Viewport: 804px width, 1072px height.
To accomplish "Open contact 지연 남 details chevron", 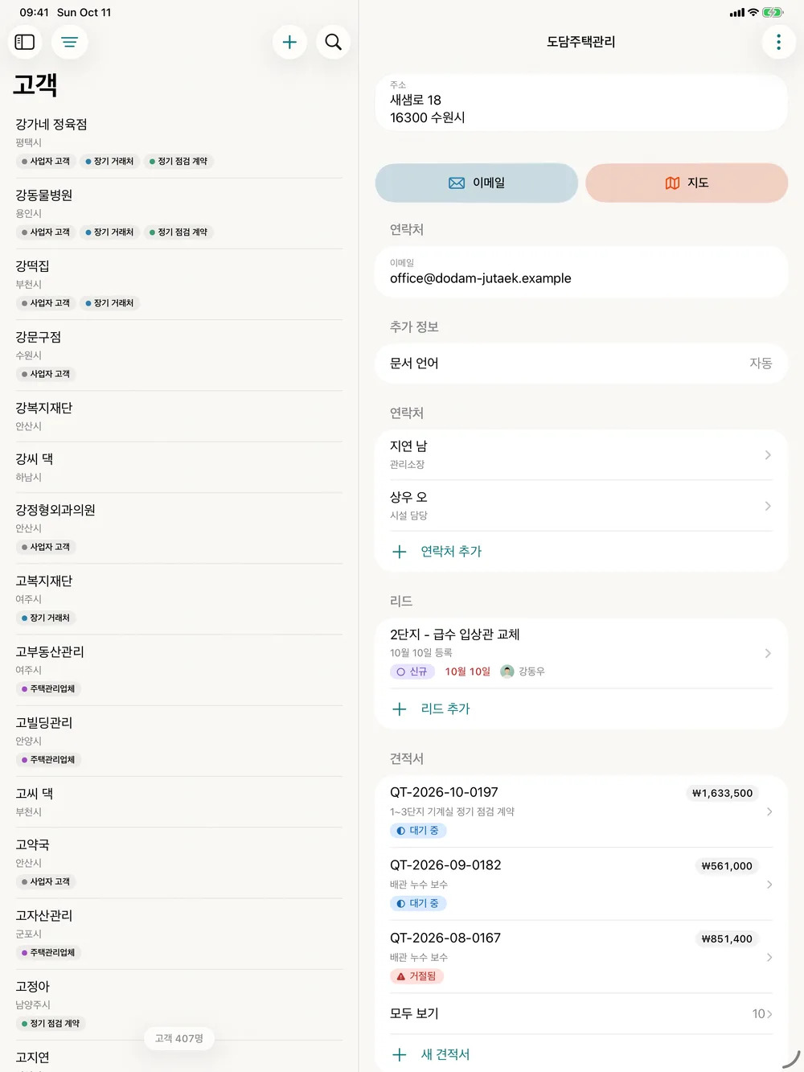I will [768, 455].
